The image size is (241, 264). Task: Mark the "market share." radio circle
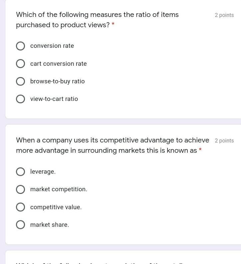point(20,225)
